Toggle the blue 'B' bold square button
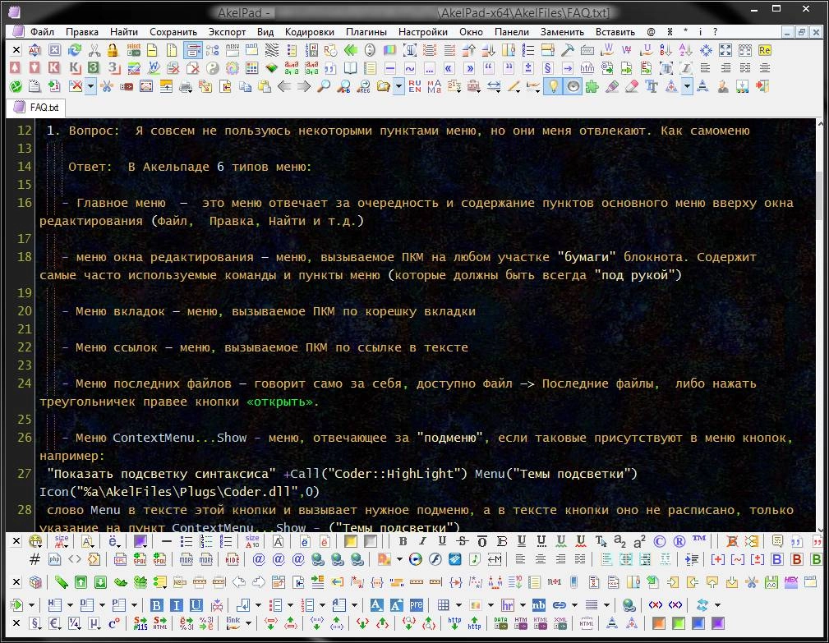This screenshot has height=643, width=829. 156,605
